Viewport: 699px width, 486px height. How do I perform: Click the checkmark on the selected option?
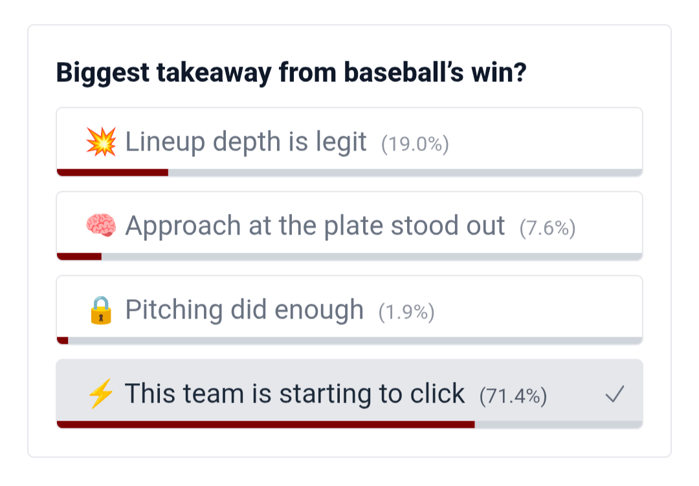point(614,394)
